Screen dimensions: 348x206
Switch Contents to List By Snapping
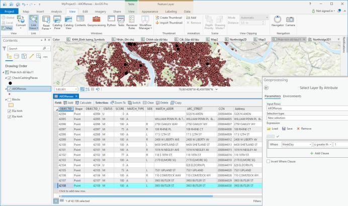coord(38,56)
